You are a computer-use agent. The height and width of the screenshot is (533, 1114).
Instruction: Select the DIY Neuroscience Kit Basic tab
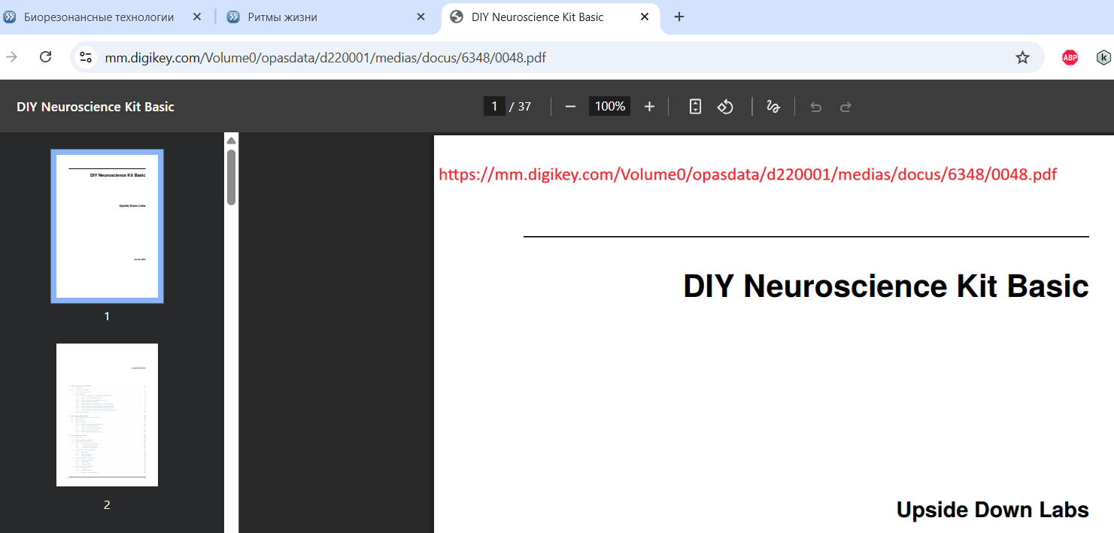coord(551,17)
